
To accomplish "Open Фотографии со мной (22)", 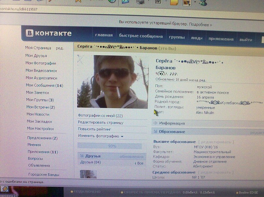I will click(x=100, y=116).
